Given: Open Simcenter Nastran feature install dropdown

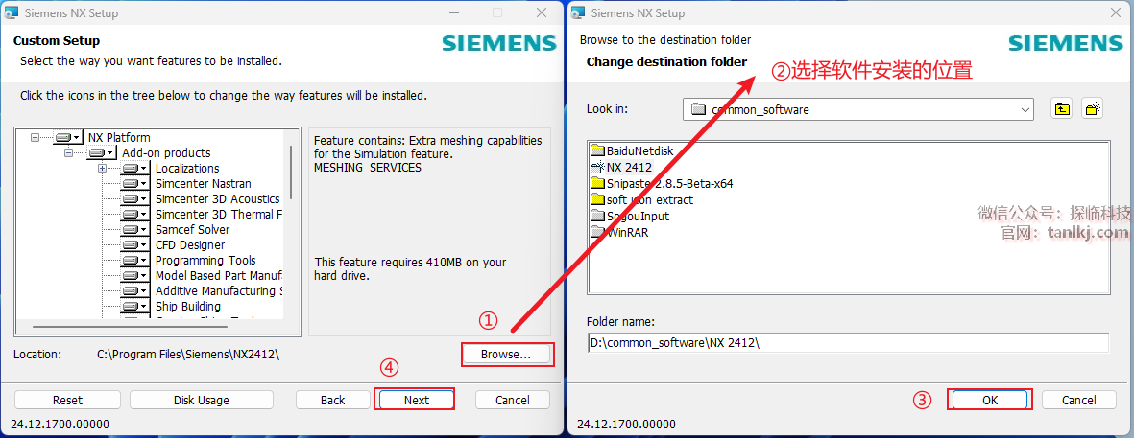Looking at the screenshot, I should [134, 184].
